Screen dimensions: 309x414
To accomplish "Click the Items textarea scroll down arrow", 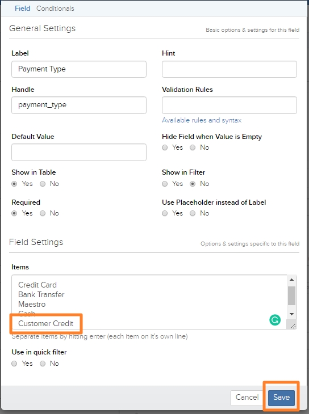I will pyautogui.click(x=291, y=314).
